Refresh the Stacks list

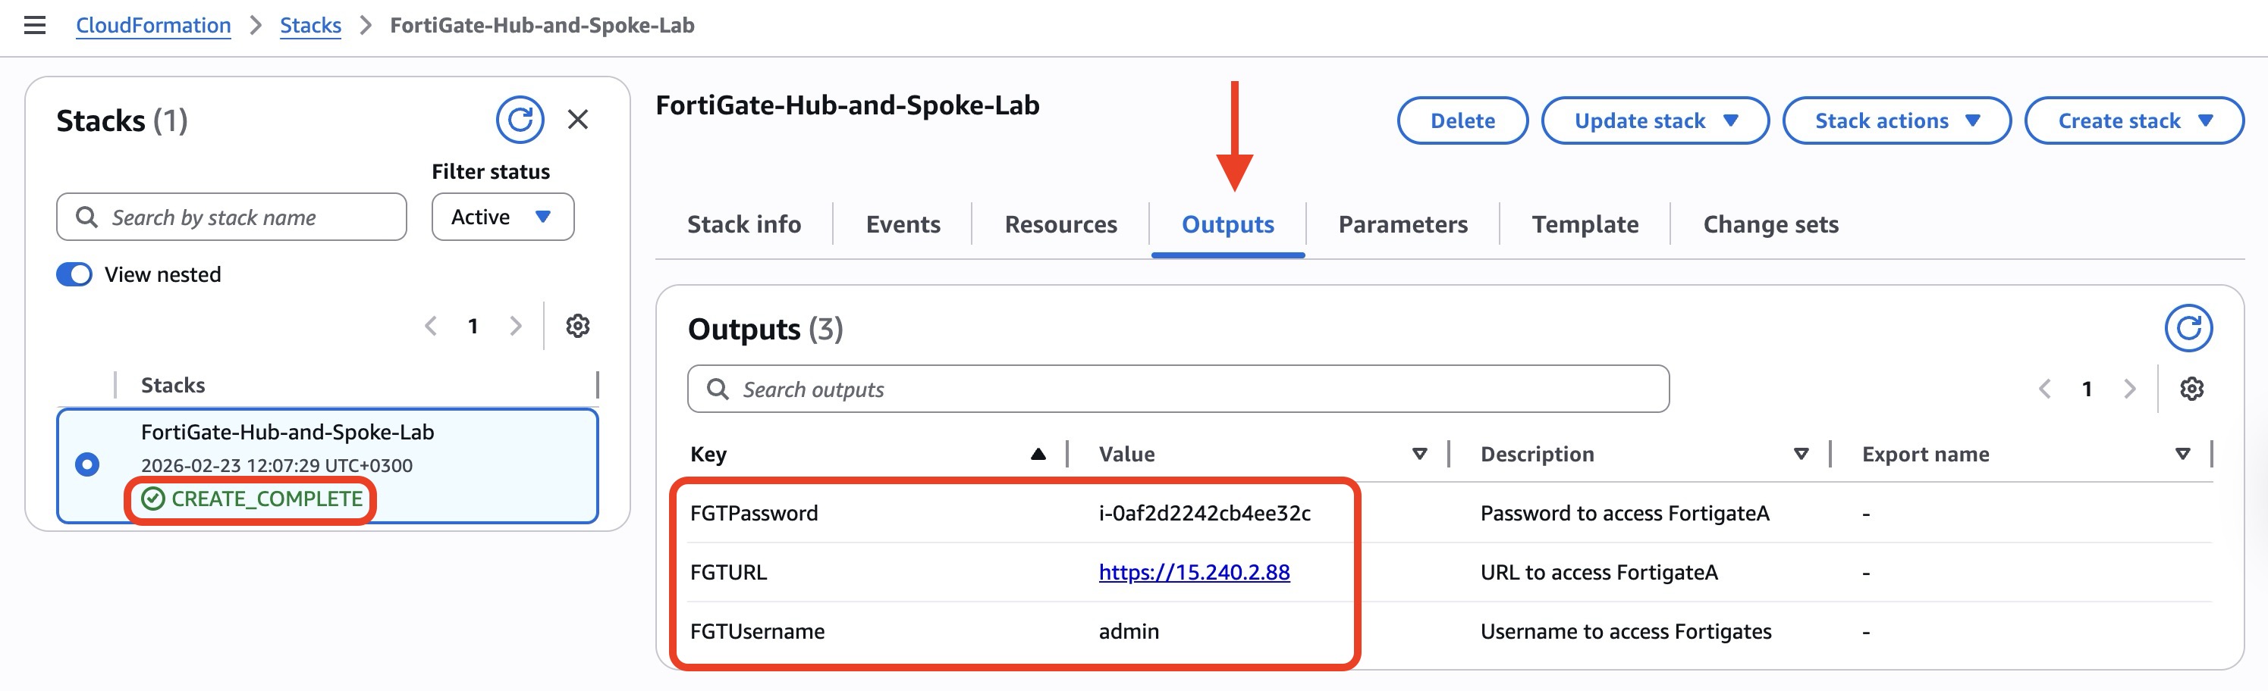(x=520, y=120)
